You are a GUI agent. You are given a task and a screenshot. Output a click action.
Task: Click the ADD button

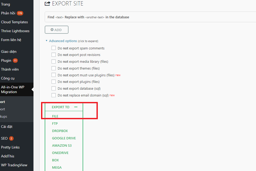point(56,30)
